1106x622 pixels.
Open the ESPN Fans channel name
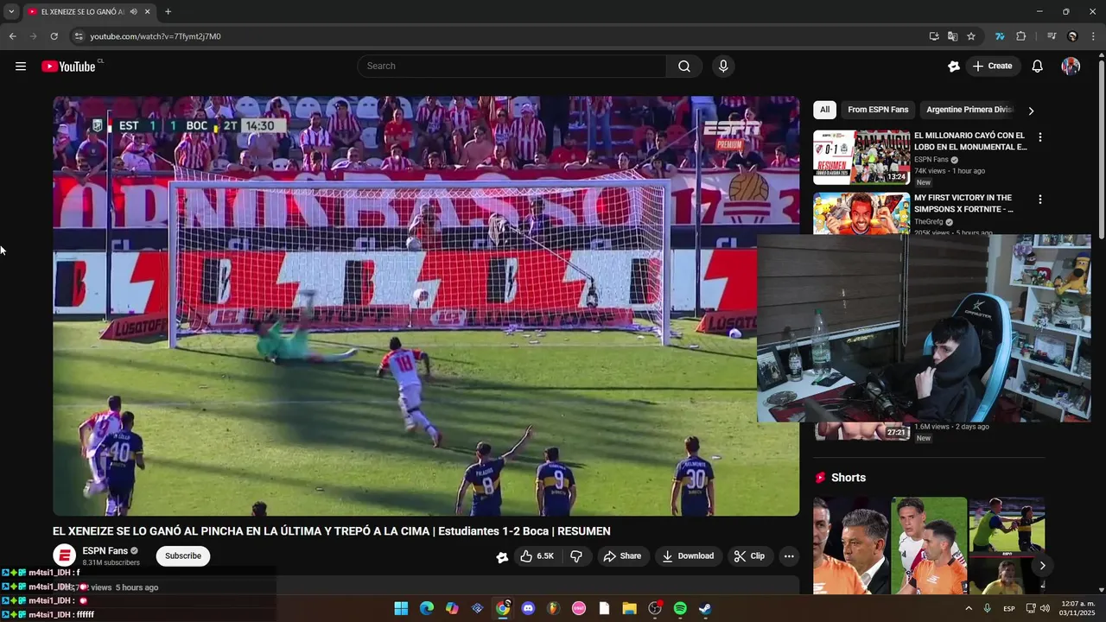(105, 551)
